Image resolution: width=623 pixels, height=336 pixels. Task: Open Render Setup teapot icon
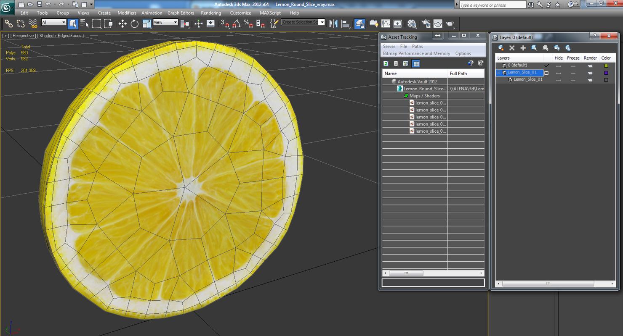point(426,24)
